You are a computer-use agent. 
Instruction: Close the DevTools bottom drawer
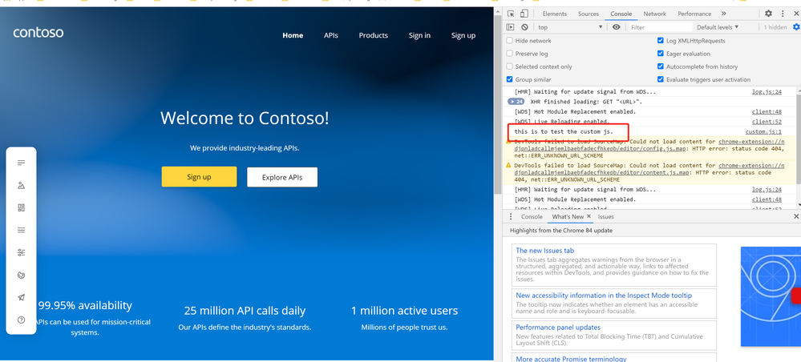click(796, 216)
